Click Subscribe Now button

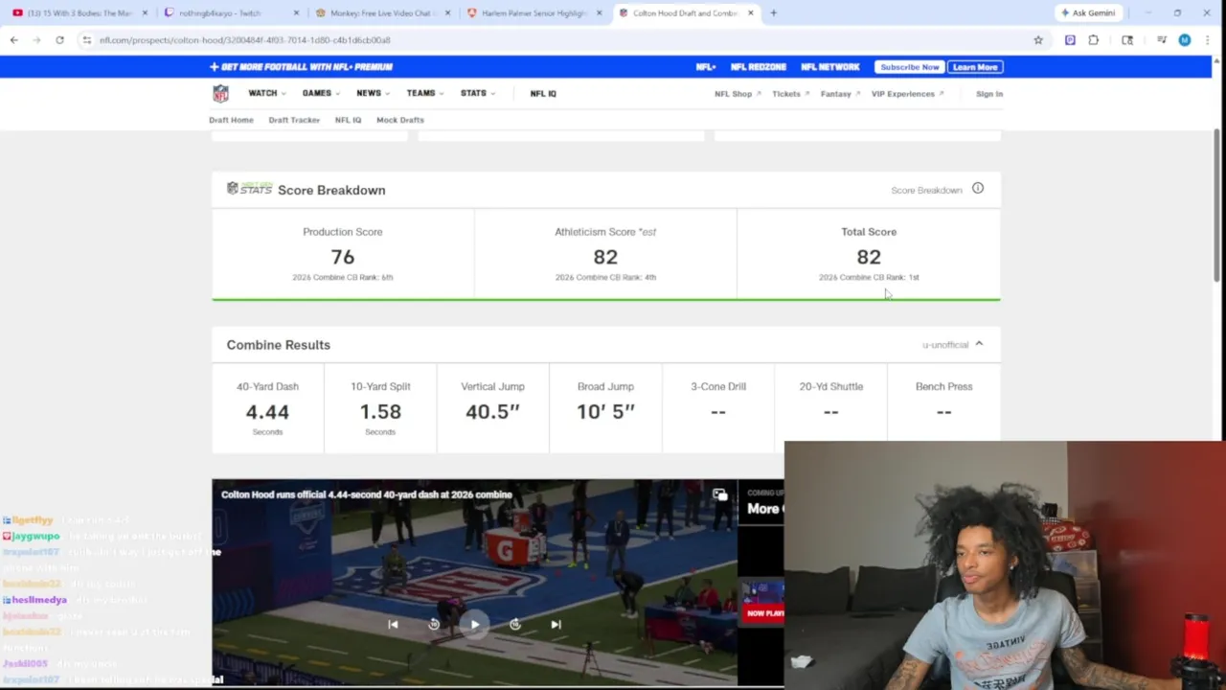[910, 67]
